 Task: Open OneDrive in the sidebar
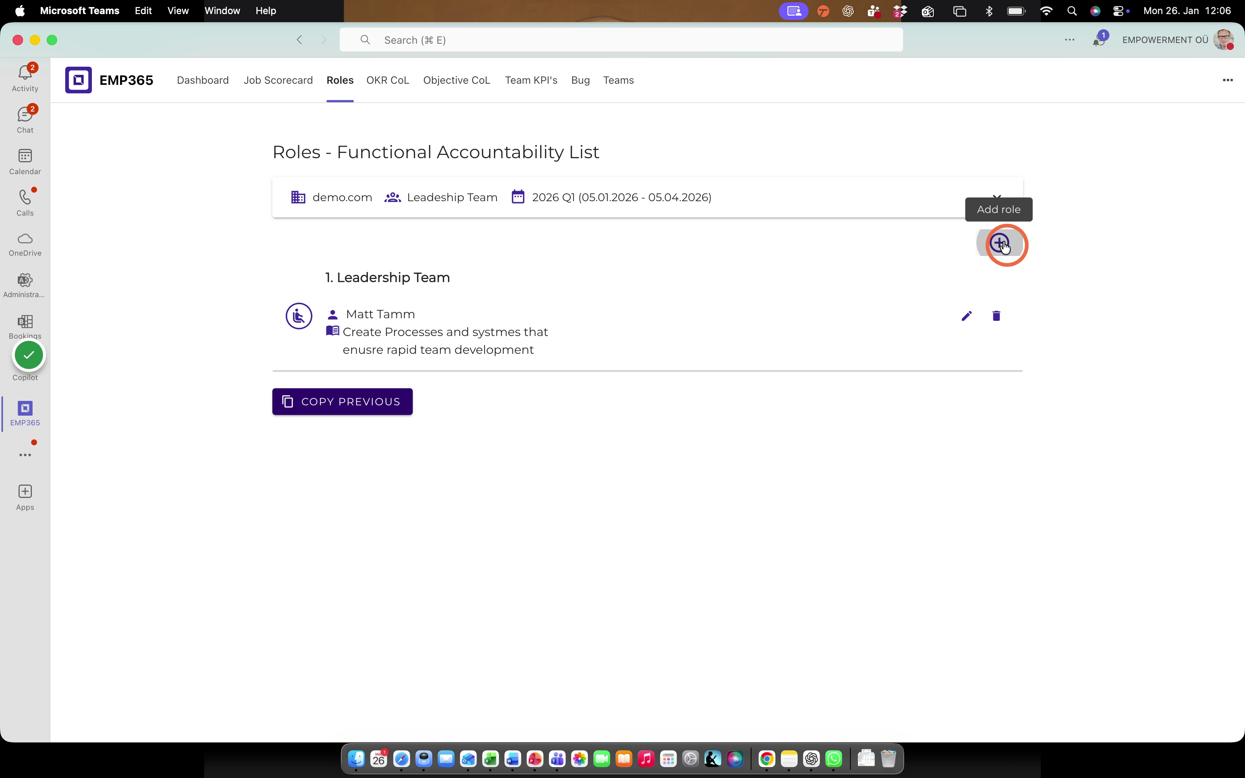(x=25, y=245)
